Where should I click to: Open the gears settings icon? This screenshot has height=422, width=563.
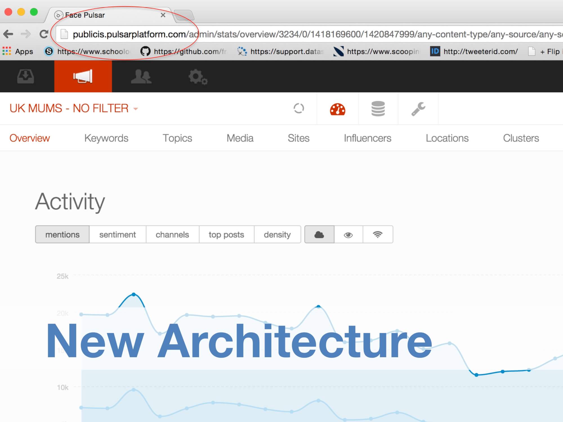[x=198, y=77]
